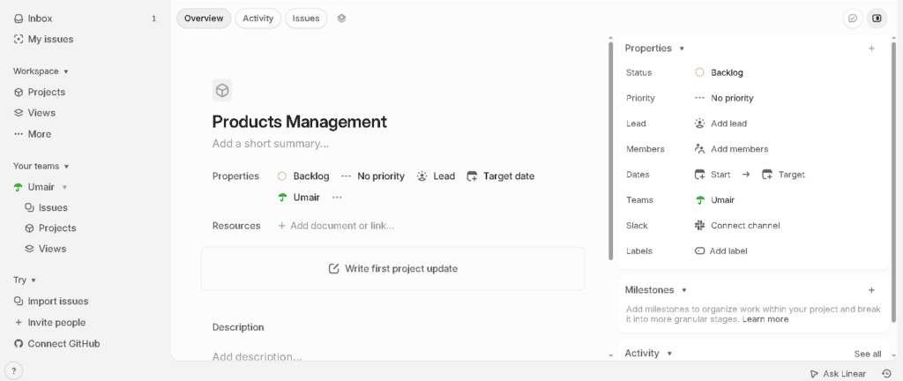Click the Add a short summary field
This screenshot has height=381, width=903.
[x=271, y=144]
